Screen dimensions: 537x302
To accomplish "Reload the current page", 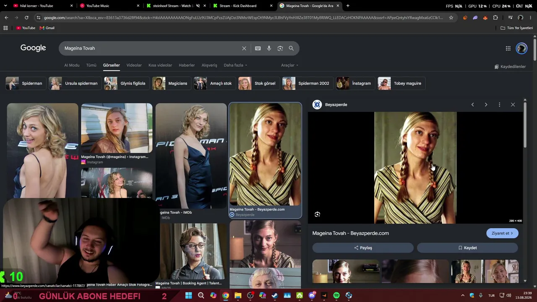I will tap(26, 18).
